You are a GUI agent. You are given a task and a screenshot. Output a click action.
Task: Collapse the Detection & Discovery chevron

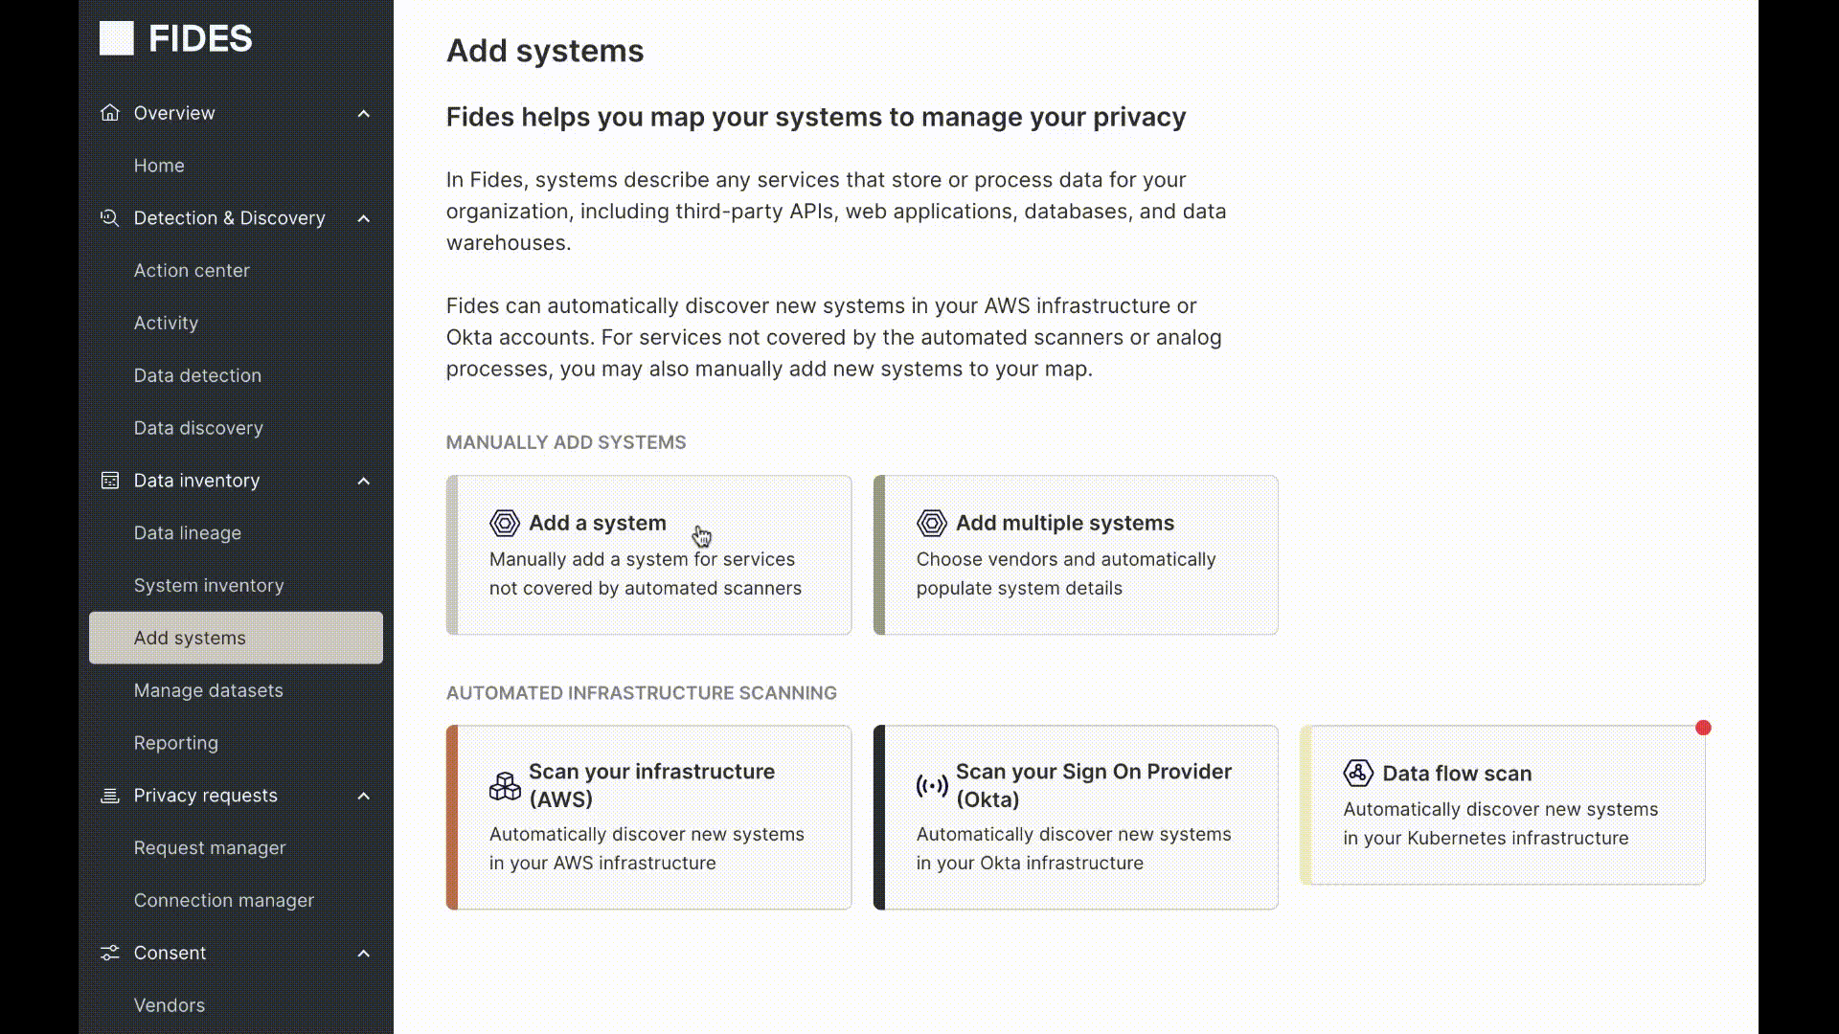pyautogui.click(x=364, y=219)
